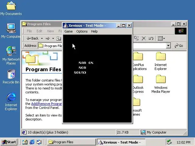The width and height of the screenshot is (195, 146).
Task: Minimize the Xevious window
Action: [119, 26]
